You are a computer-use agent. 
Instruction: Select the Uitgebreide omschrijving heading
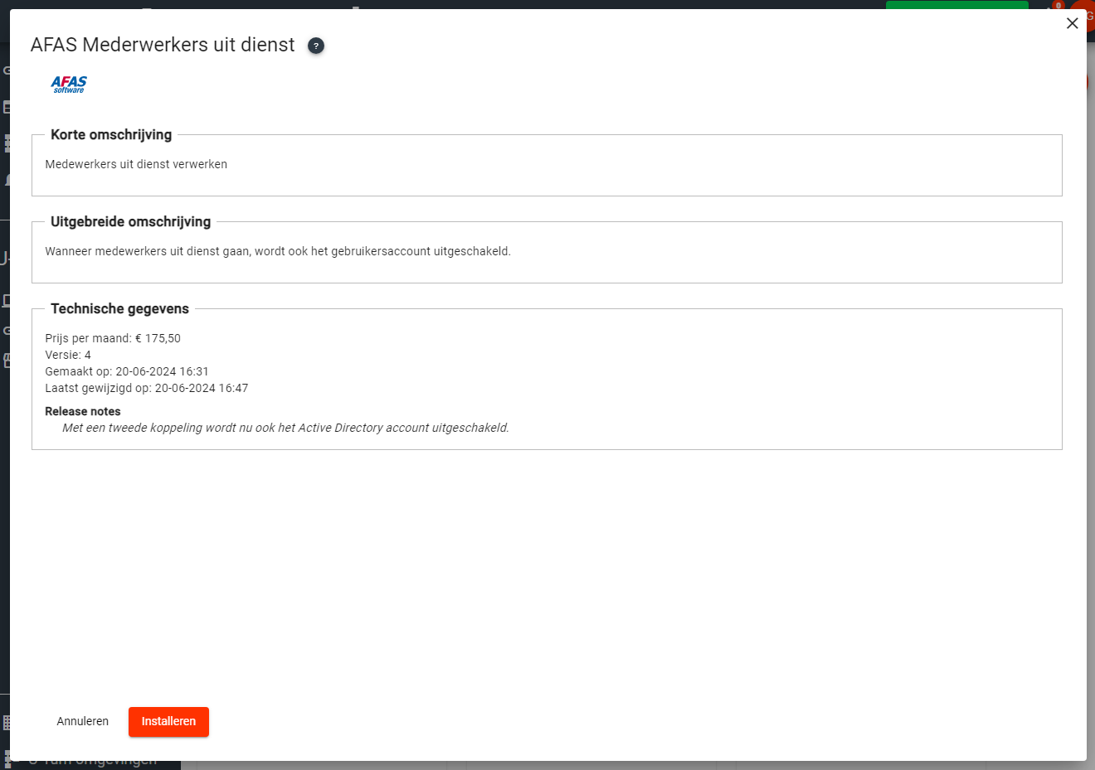pyautogui.click(x=130, y=221)
